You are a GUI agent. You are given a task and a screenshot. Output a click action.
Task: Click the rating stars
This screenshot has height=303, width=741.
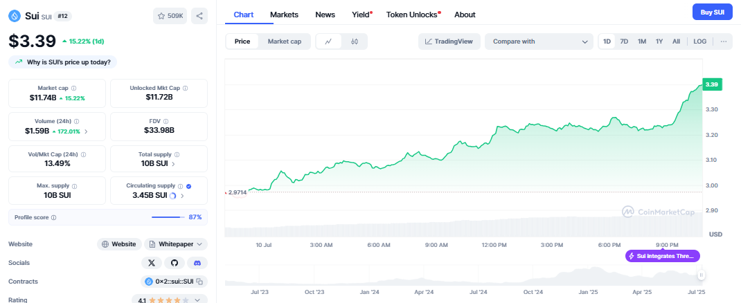(x=169, y=300)
